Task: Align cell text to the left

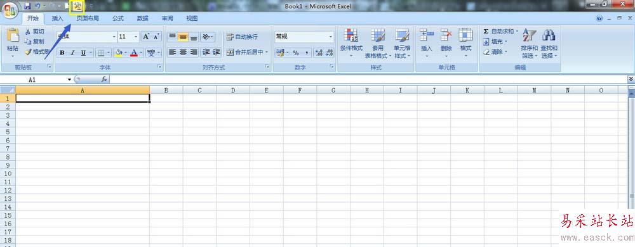Action: [172, 52]
